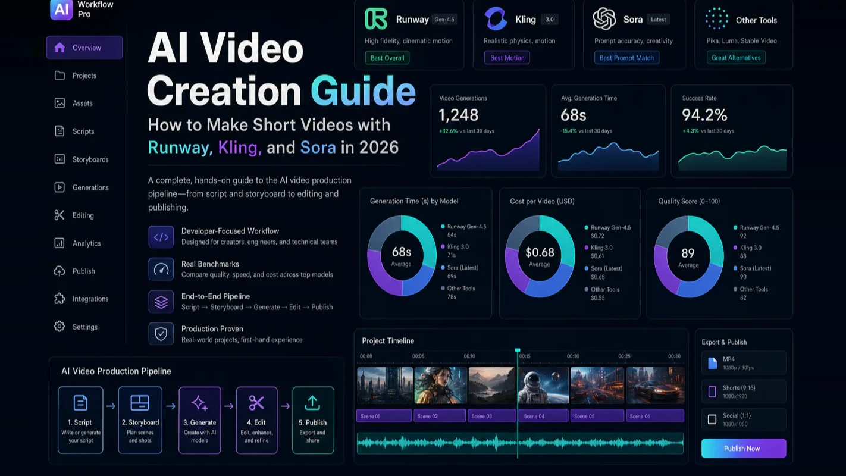Click the Gen-4.5 version tag

[x=444, y=20]
